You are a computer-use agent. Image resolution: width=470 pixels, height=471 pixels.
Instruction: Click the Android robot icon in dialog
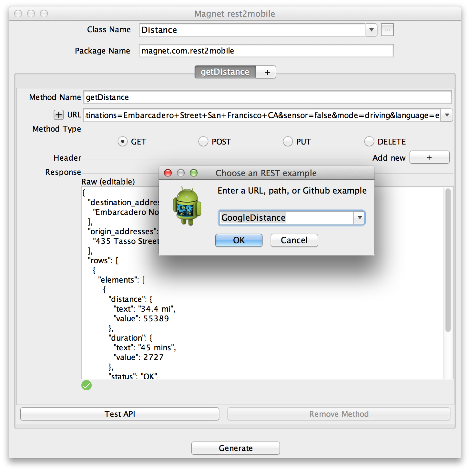[187, 206]
